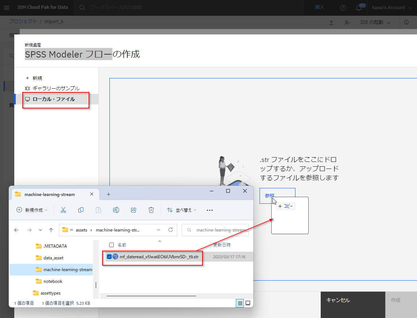417x318 pixels.
Task: Open the 新規作成 dropdown in Explorer
Action: (32, 210)
